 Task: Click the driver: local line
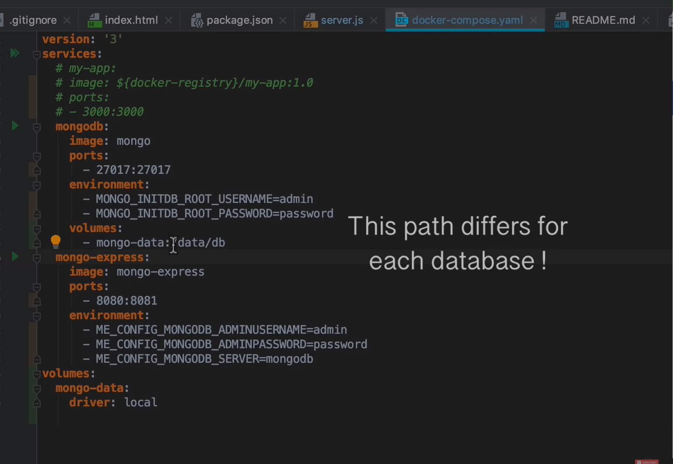(x=113, y=402)
